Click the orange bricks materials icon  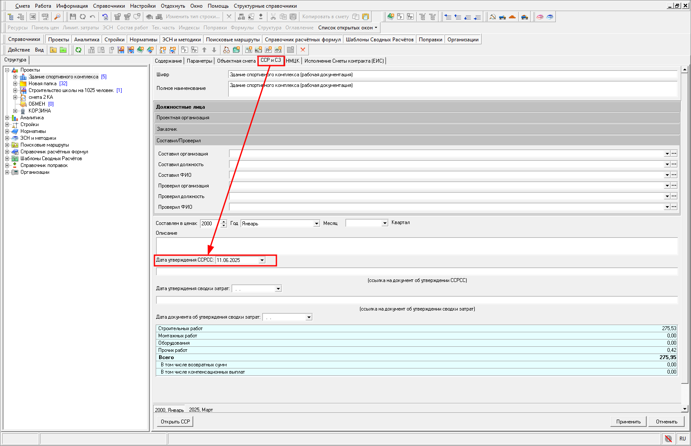(512, 17)
